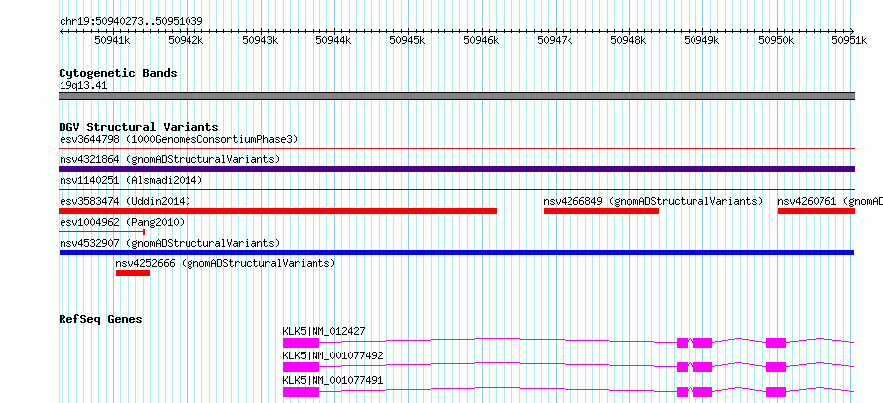Viewport: 883px width, 403px height.
Task: Select the nsv4532907 blue variant bar
Action: (456, 252)
